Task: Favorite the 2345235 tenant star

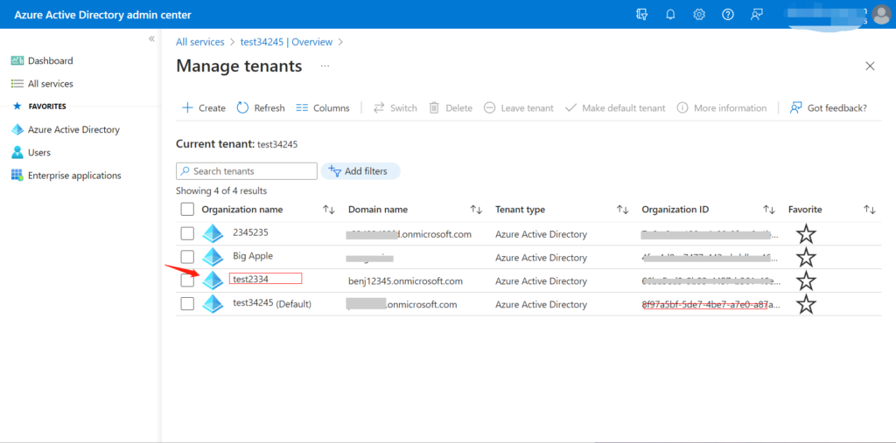Action: [806, 234]
